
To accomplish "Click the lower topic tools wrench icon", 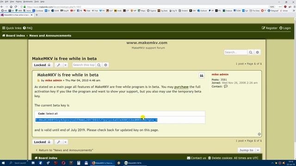I will (x=59, y=142).
